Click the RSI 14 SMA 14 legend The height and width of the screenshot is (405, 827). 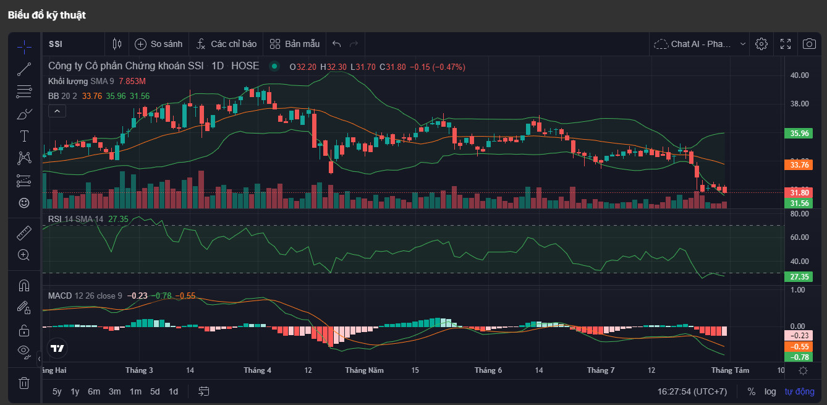click(x=75, y=219)
